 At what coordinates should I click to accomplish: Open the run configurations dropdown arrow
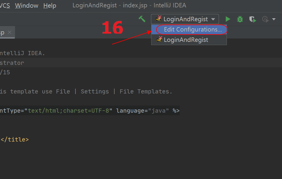click(213, 19)
